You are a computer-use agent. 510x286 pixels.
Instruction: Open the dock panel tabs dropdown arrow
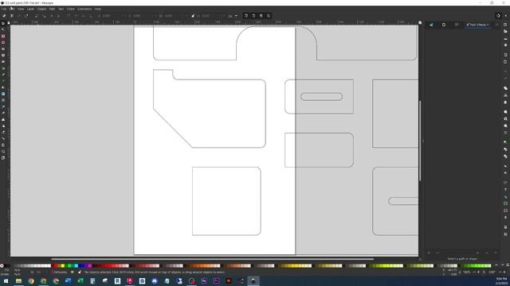pyautogui.click(x=497, y=25)
